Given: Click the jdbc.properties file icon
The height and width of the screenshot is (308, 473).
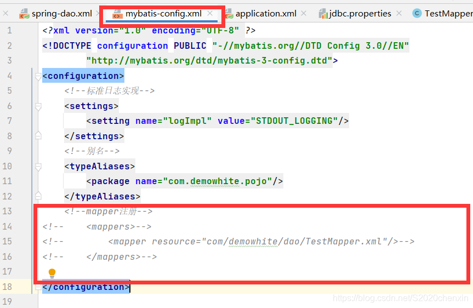Looking at the screenshot, I should click(x=323, y=14).
